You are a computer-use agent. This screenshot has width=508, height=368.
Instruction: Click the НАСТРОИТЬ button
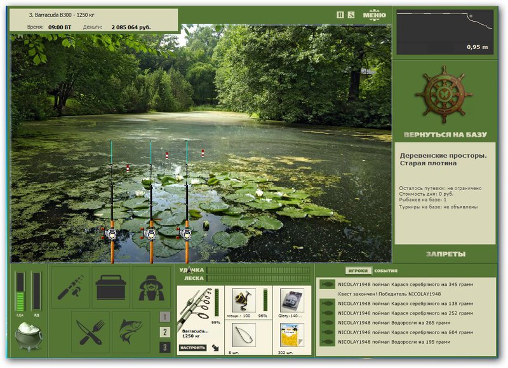pyautogui.click(x=192, y=348)
